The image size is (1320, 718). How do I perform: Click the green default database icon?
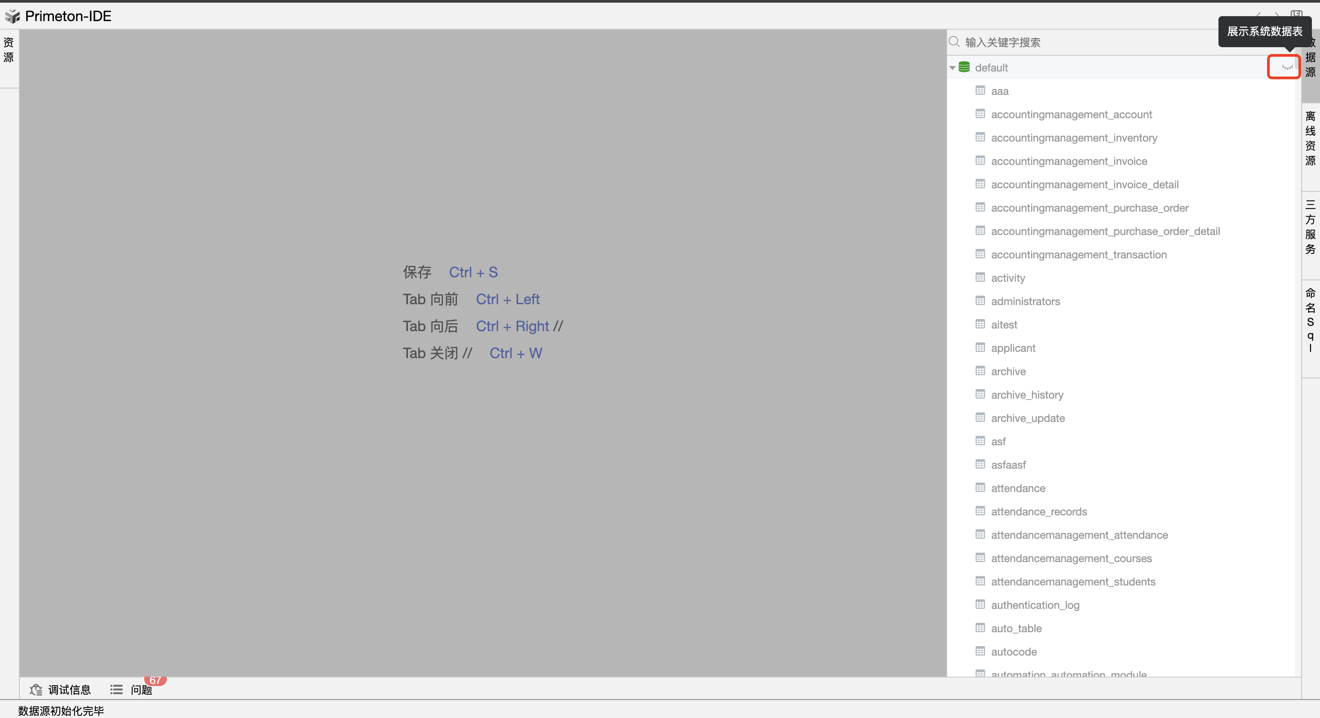[x=964, y=67]
